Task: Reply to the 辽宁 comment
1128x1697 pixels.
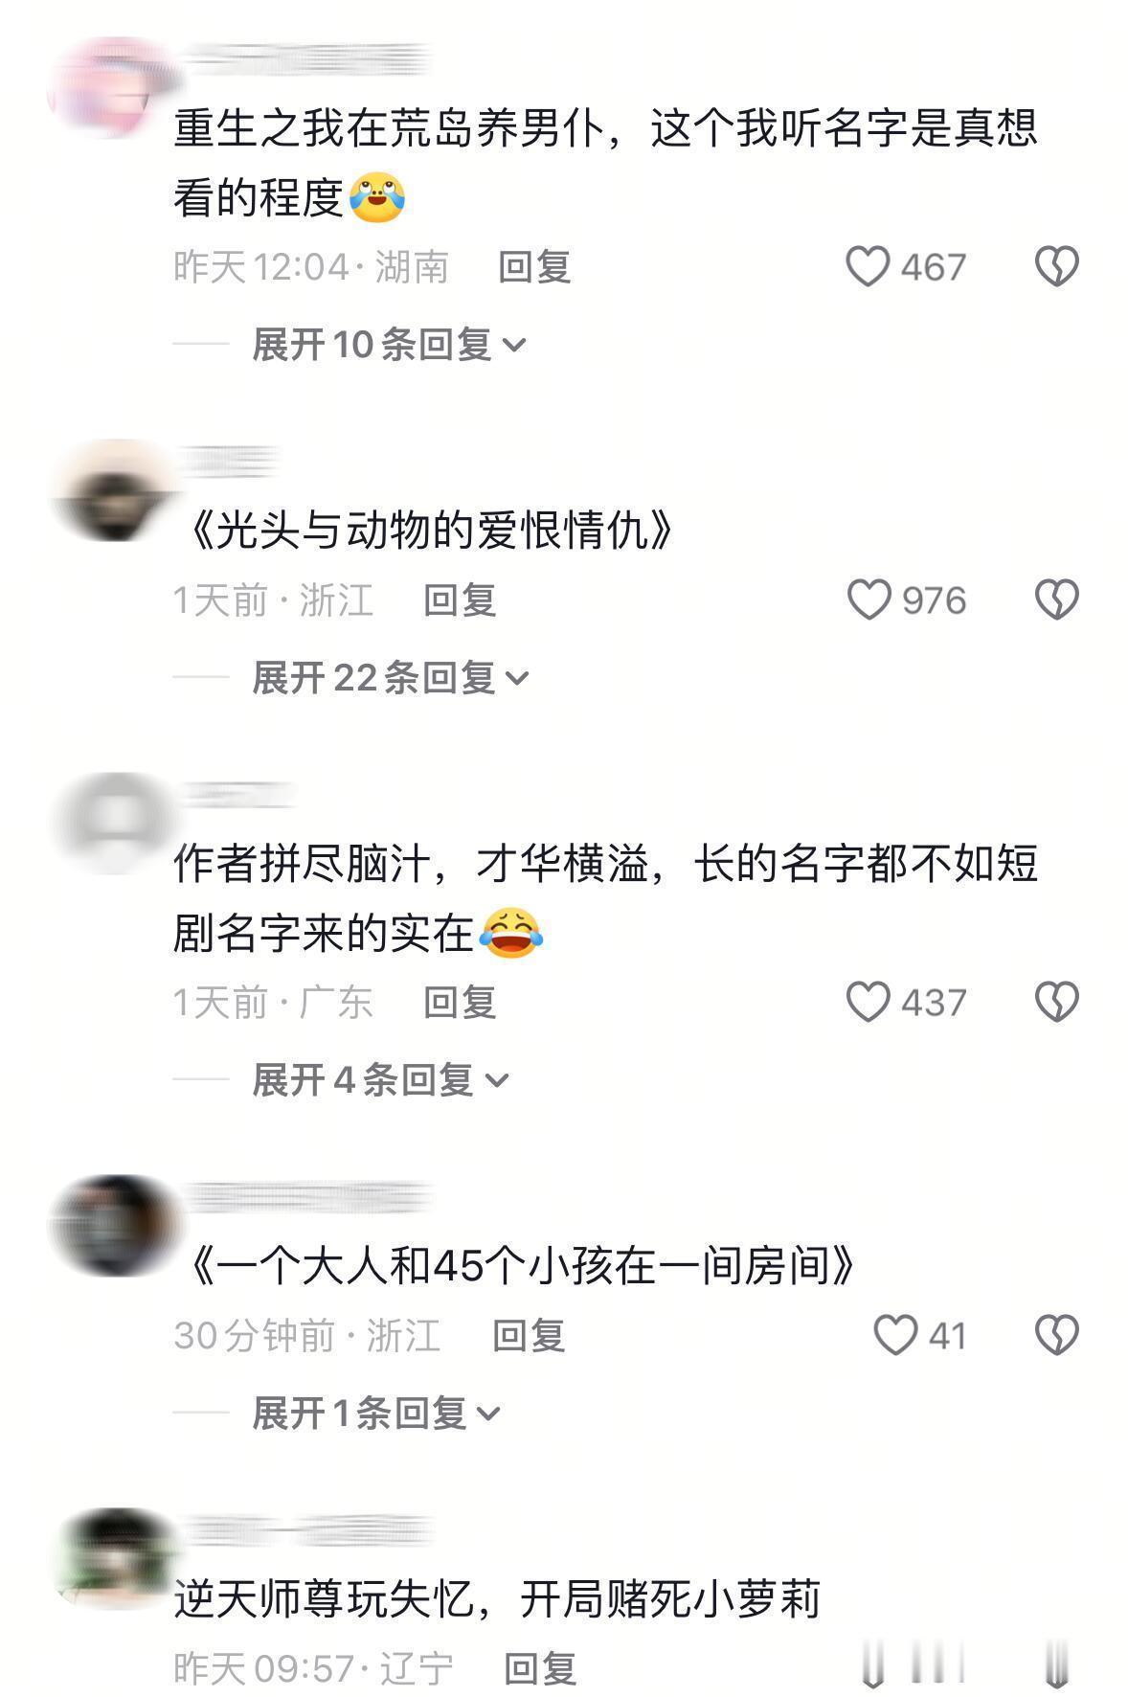Action: 540,1669
